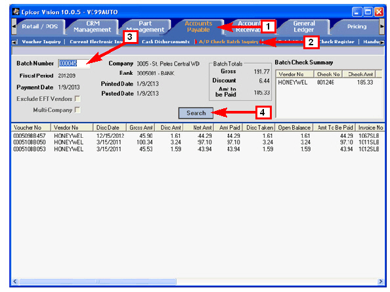Click the Disc Amt column header
390x292 pixels.
[169, 127]
